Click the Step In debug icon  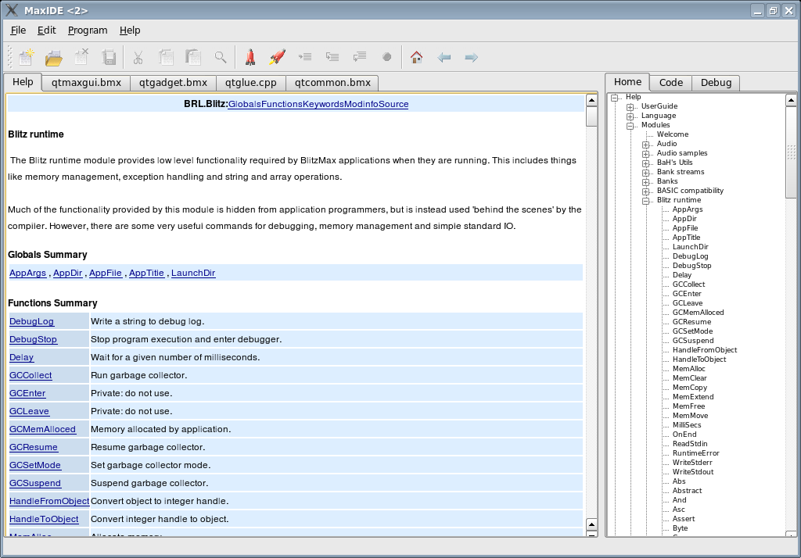point(332,57)
